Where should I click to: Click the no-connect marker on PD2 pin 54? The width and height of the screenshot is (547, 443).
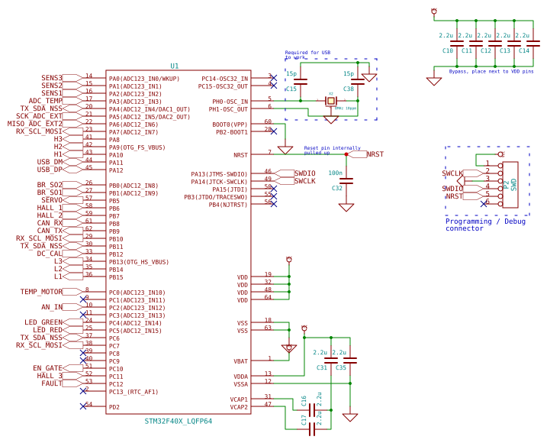(83, 406)
